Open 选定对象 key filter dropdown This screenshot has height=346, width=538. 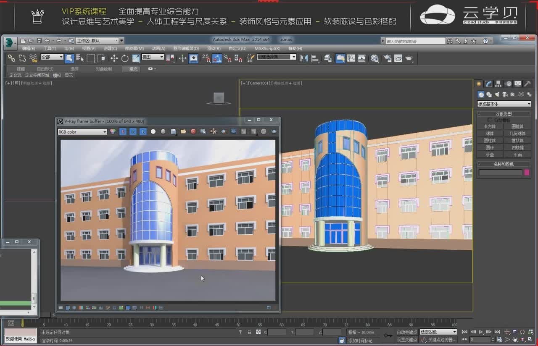[438, 332]
